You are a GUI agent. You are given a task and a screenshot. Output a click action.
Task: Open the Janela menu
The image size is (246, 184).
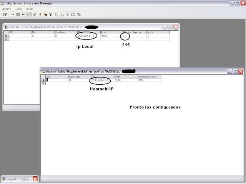(x=19, y=9)
